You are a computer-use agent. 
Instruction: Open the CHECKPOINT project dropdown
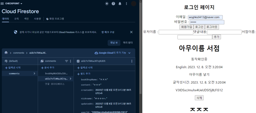14,4
